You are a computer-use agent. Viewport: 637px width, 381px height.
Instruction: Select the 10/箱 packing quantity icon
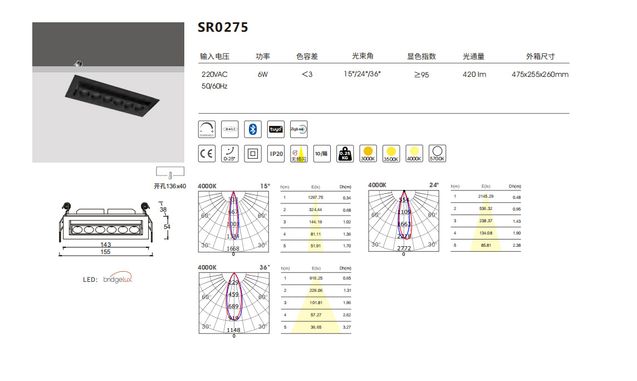point(322,154)
